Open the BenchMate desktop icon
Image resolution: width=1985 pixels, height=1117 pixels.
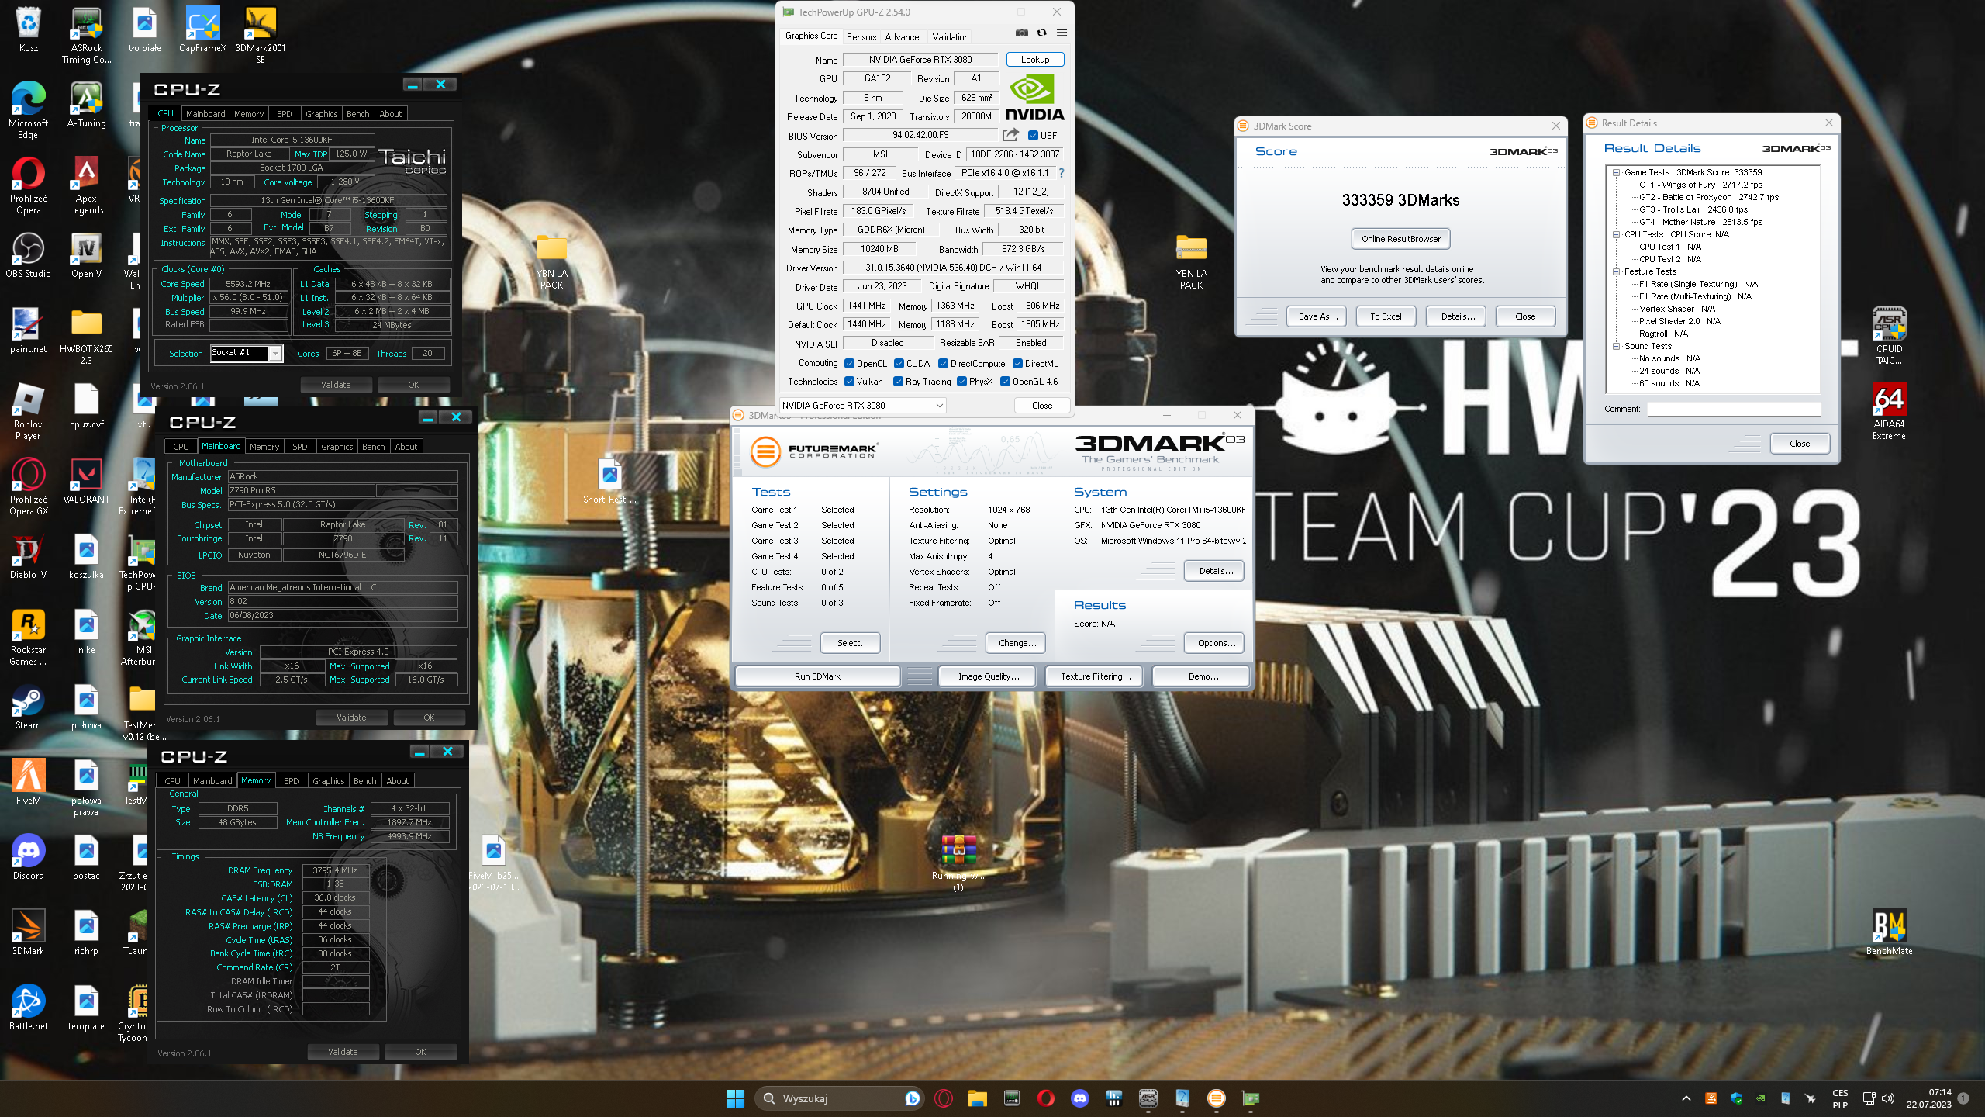tap(1889, 932)
